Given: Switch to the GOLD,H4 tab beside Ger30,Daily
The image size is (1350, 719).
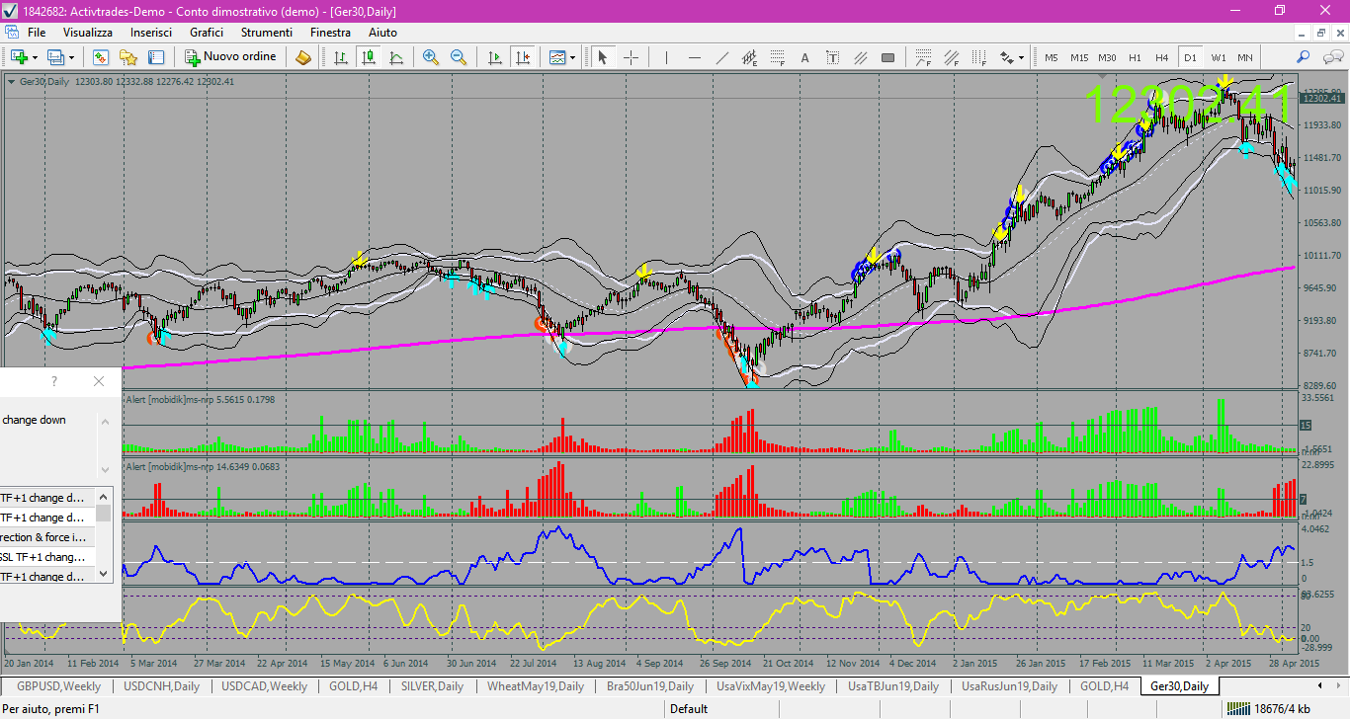Looking at the screenshot, I should 1104,686.
